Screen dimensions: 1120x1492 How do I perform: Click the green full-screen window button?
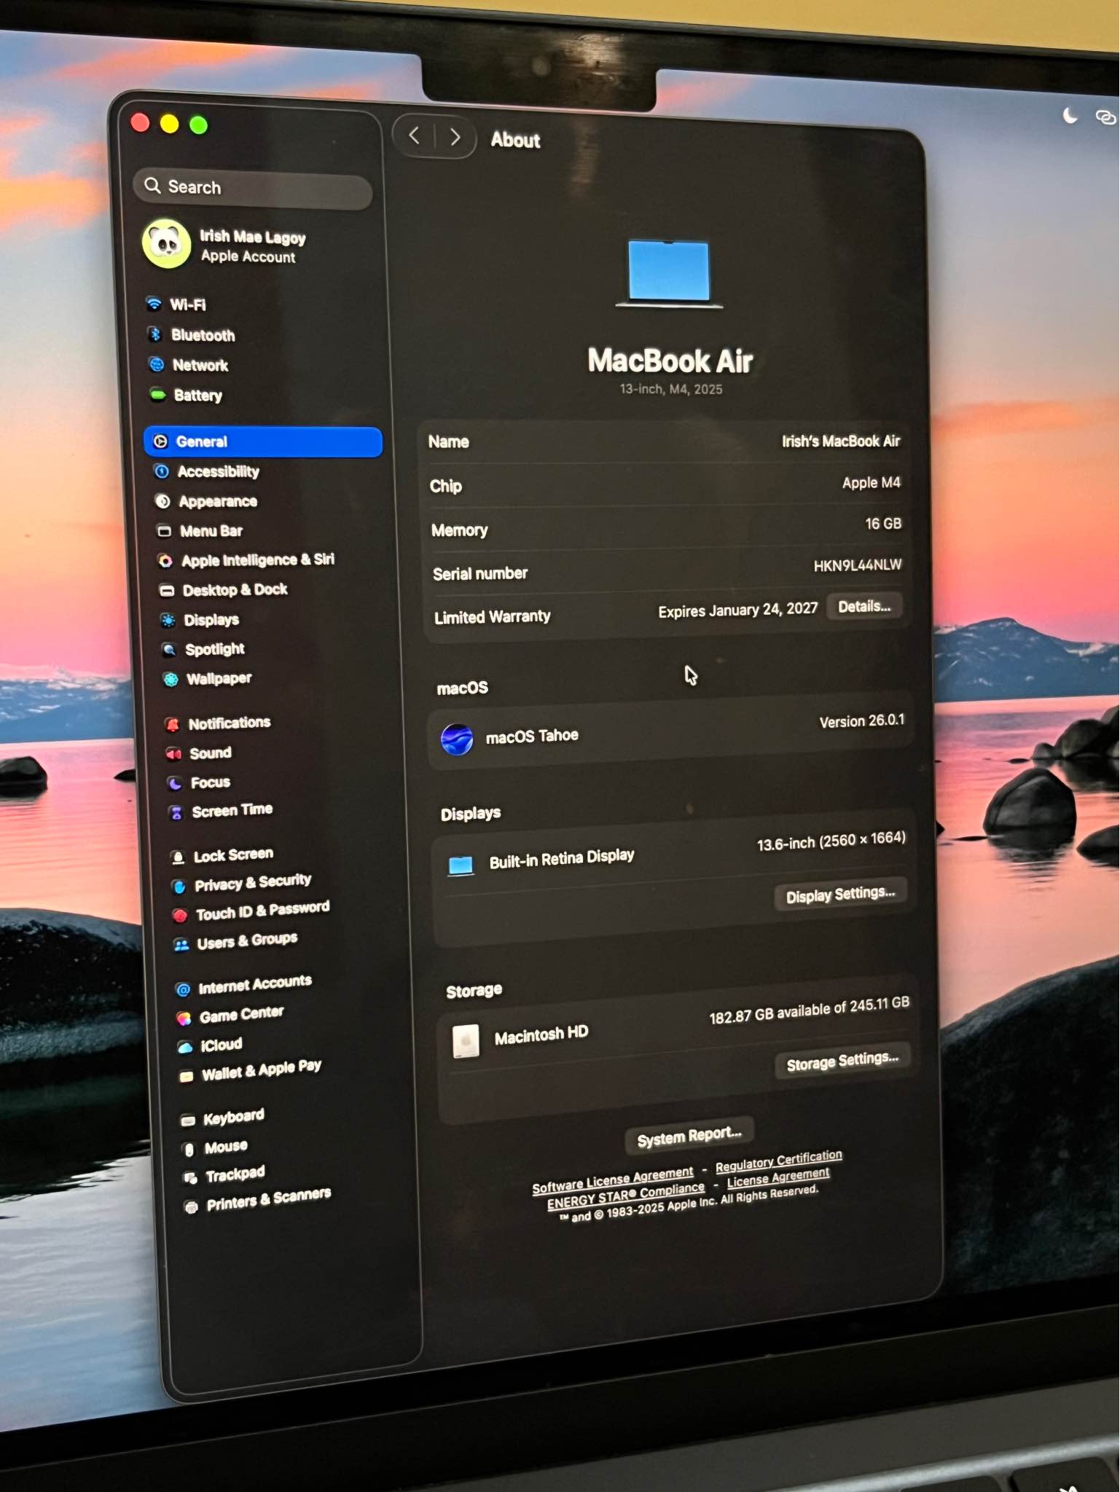(x=198, y=125)
